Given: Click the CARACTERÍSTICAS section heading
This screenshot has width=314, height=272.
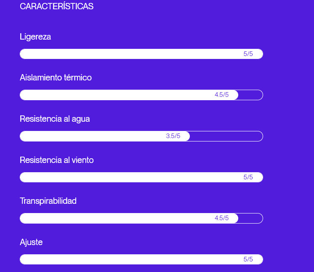Looking at the screenshot, I should (56, 7).
